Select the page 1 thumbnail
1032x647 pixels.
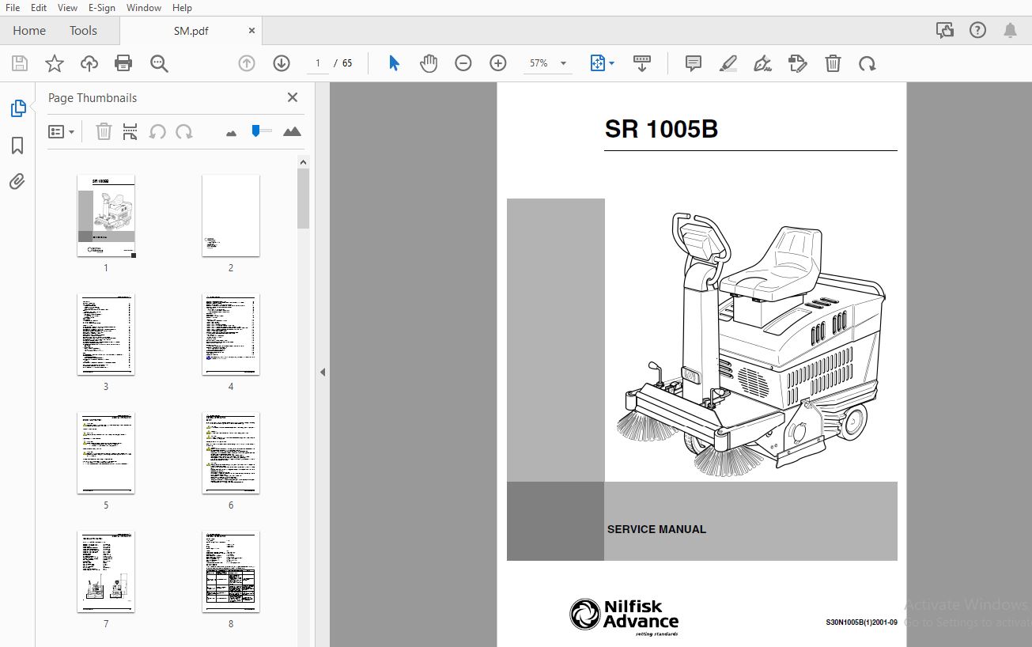[106, 216]
